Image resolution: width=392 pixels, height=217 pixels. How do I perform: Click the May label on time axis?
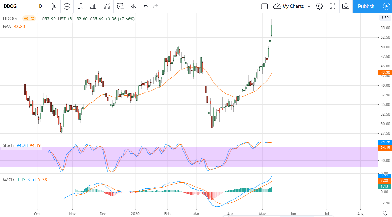pos(262,214)
